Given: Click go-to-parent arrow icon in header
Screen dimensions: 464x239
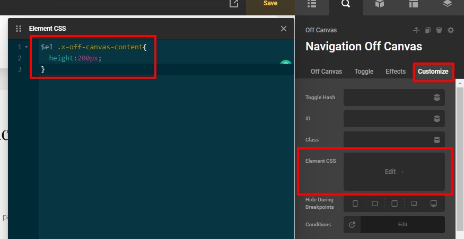Looking at the screenshot, I should pyautogui.click(x=416, y=30).
